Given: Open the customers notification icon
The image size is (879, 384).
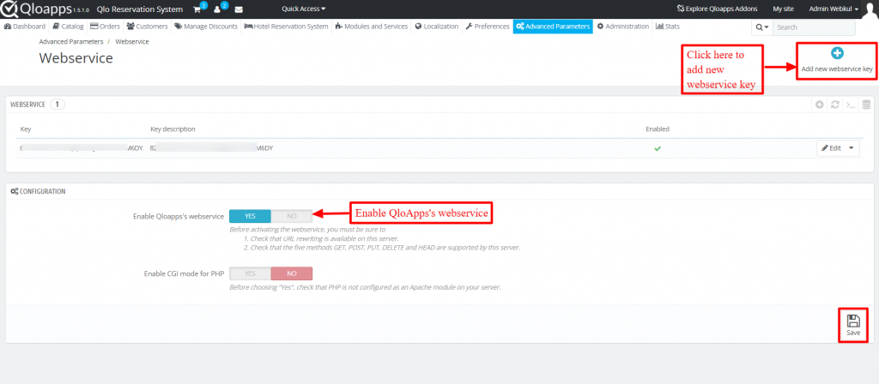Looking at the screenshot, I should point(217,9).
